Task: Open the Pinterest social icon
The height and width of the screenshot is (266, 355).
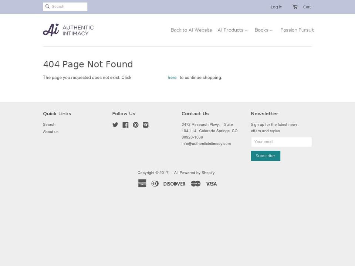Action: pos(136,125)
